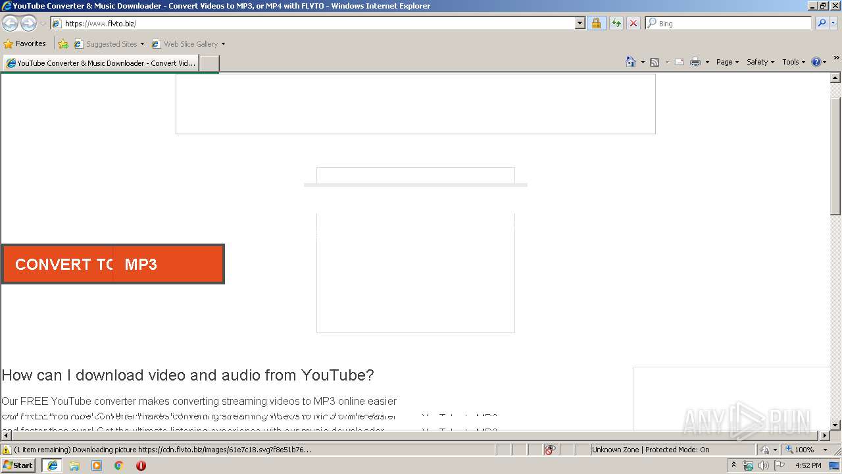Click the Home icon in command bar
The image size is (842, 474).
point(630,62)
